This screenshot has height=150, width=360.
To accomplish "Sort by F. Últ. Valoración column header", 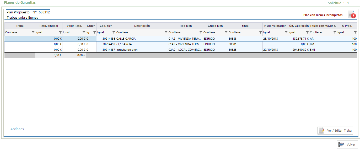I will coord(275,26).
